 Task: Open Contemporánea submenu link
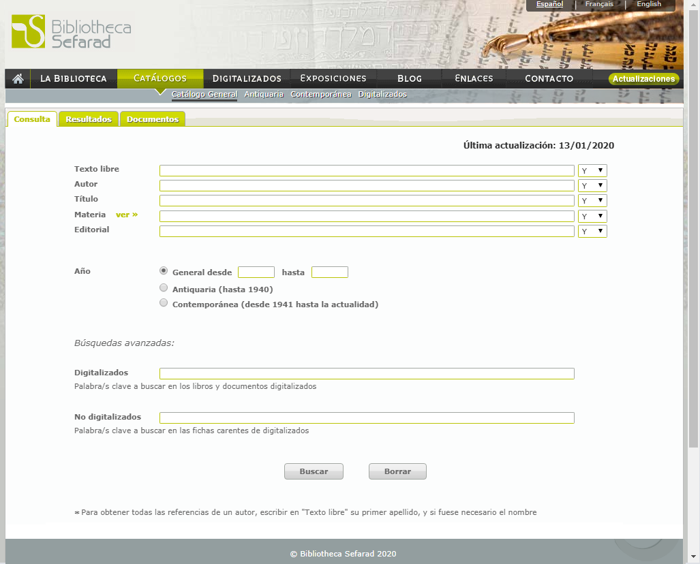[320, 94]
